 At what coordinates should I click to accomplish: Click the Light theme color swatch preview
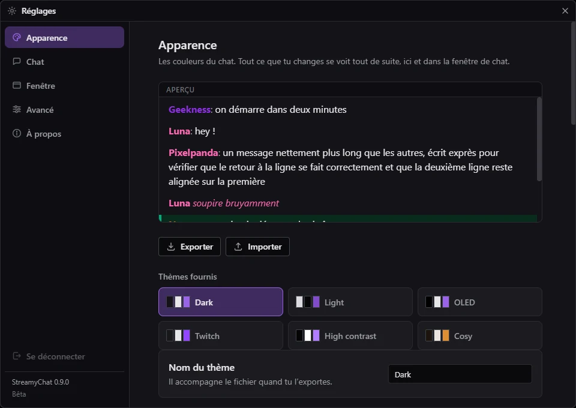pos(308,302)
